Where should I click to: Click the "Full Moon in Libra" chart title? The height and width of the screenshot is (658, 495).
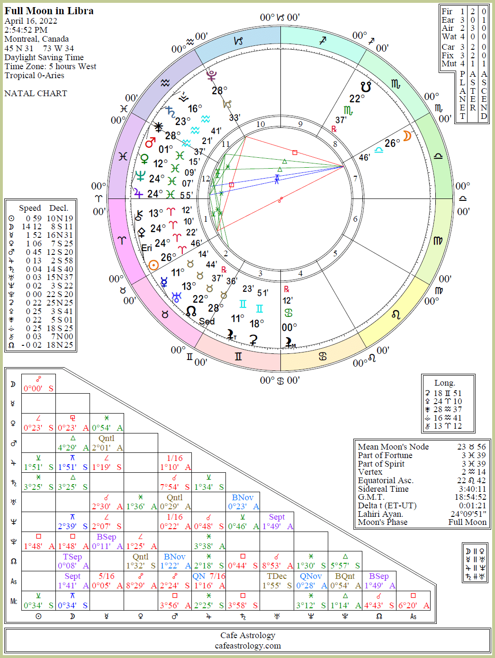(x=49, y=11)
